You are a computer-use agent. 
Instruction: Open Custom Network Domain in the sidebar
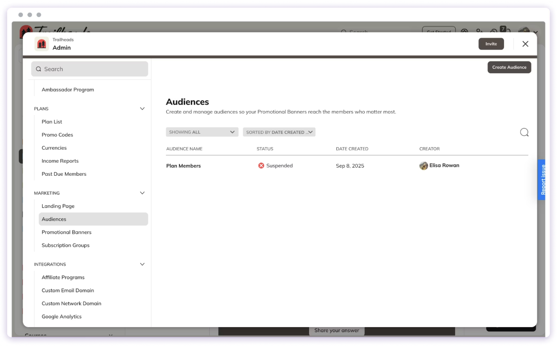click(x=71, y=304)
